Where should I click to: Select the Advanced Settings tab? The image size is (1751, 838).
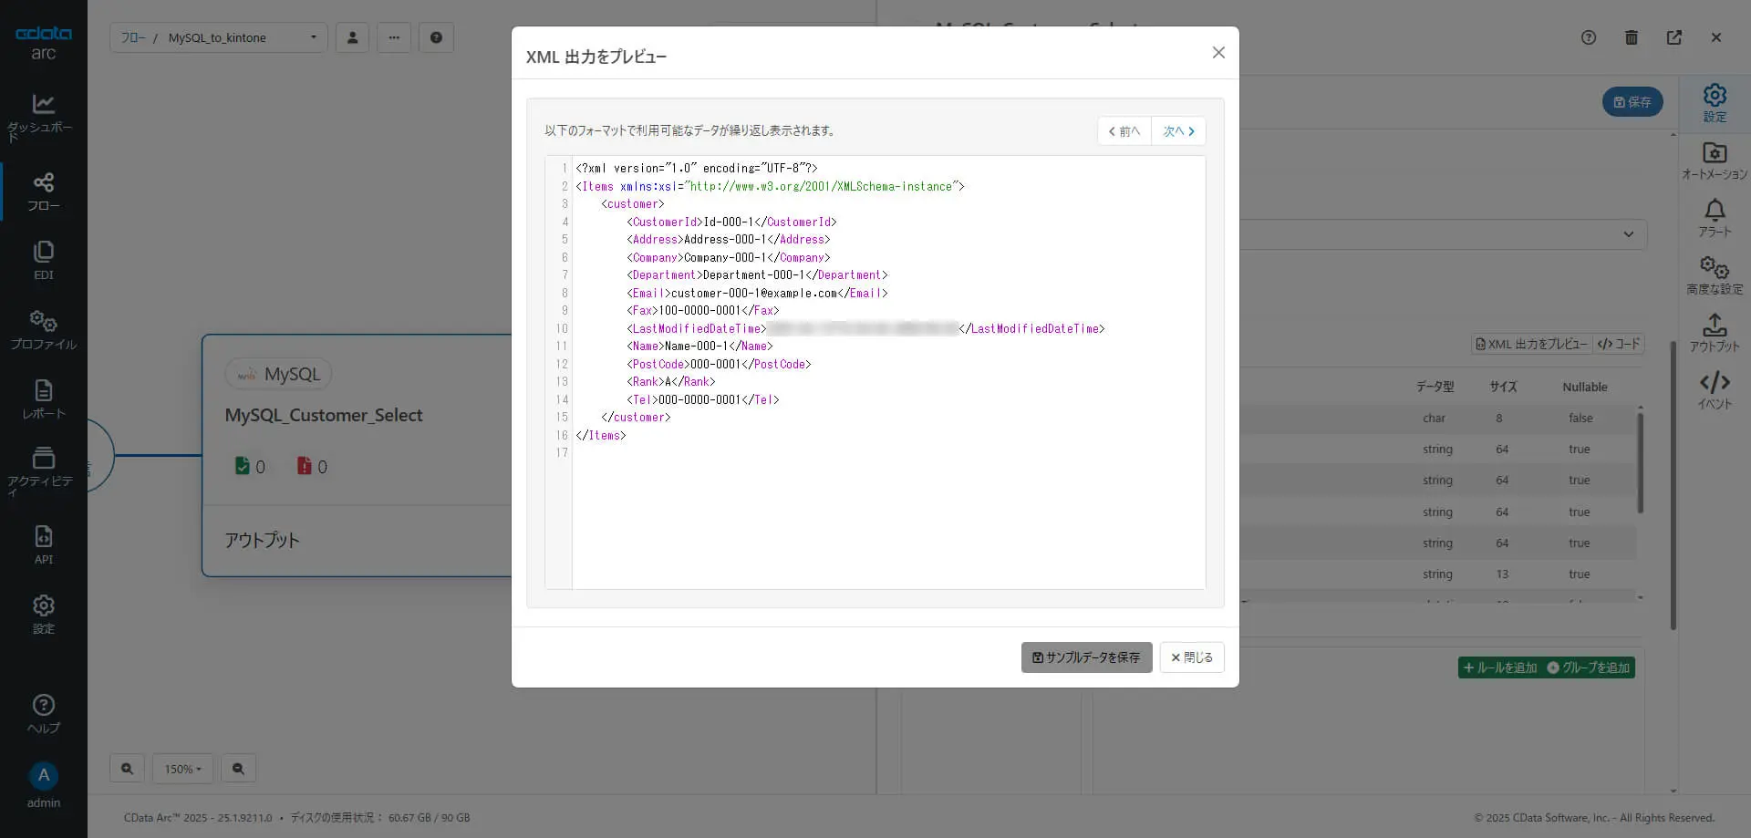tap(1715, 274)
